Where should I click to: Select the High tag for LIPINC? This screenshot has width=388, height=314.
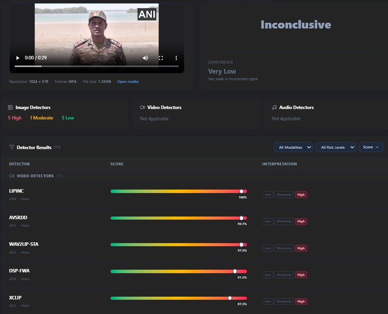click(x=301, y=195)
